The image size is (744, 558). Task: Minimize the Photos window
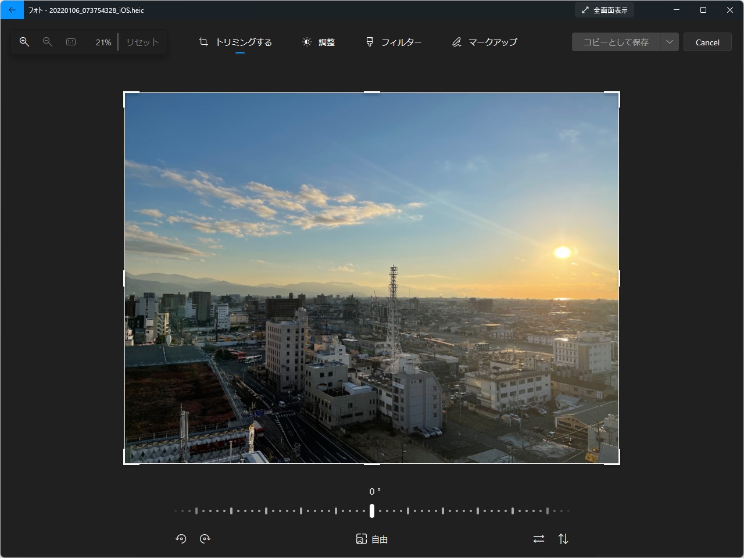click(x=677, y=10)
